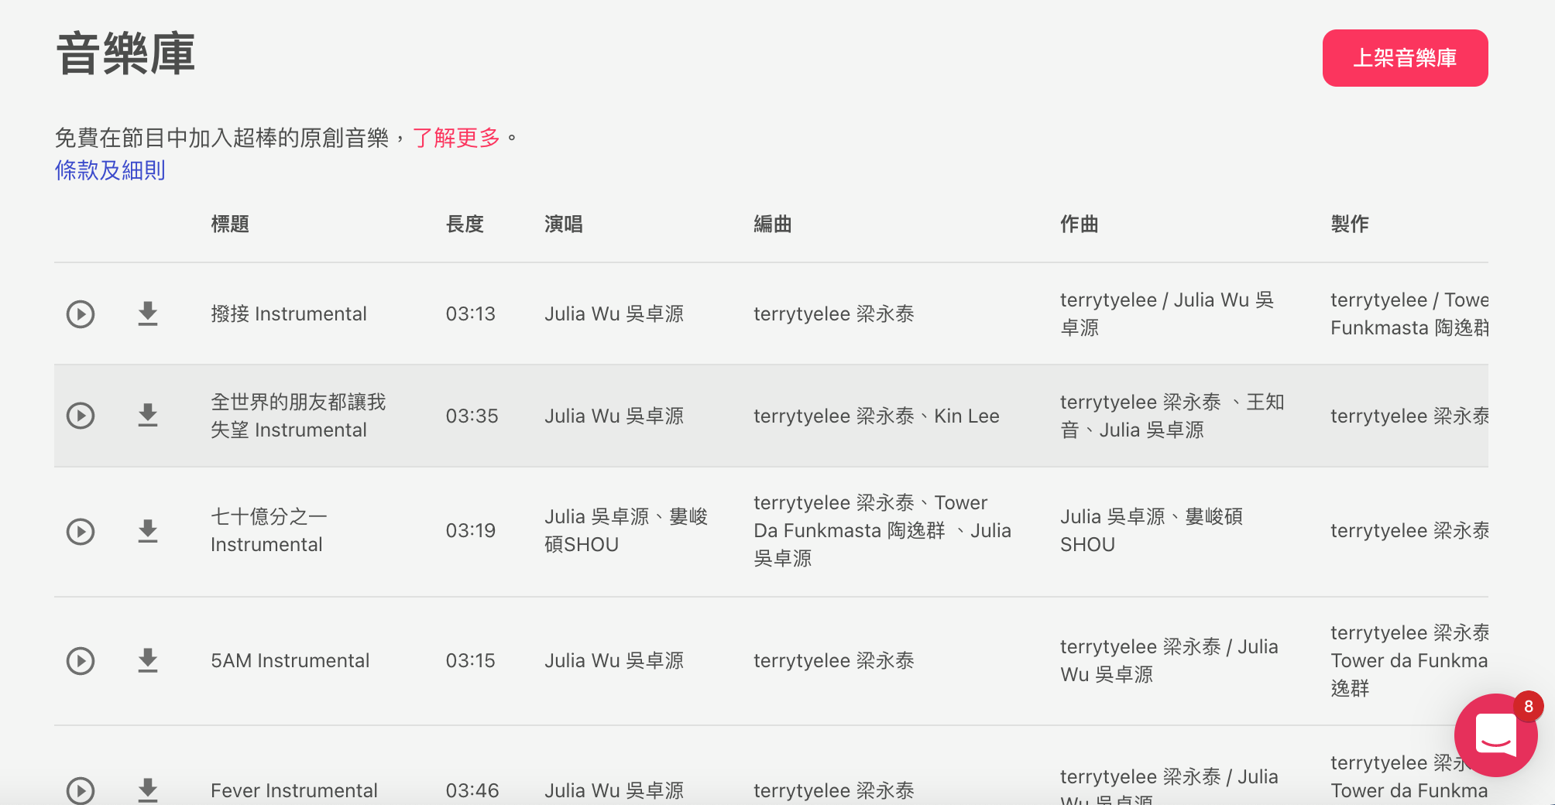This screenshot has height=805, width=1555.
Task: Download 全世界的朋友都讓我失望 Instrumental
Action: tap(148, 416)
